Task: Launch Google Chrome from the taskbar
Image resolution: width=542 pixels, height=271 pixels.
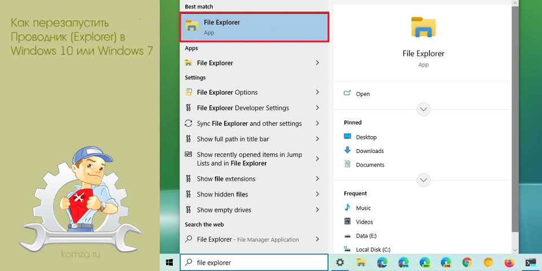Action: pyautogui.click(x=467, y=263)
